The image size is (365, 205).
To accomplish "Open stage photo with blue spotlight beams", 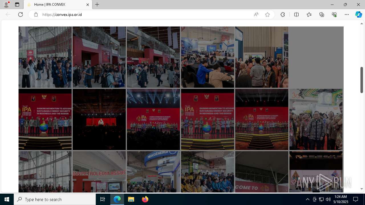I will 153,119.
